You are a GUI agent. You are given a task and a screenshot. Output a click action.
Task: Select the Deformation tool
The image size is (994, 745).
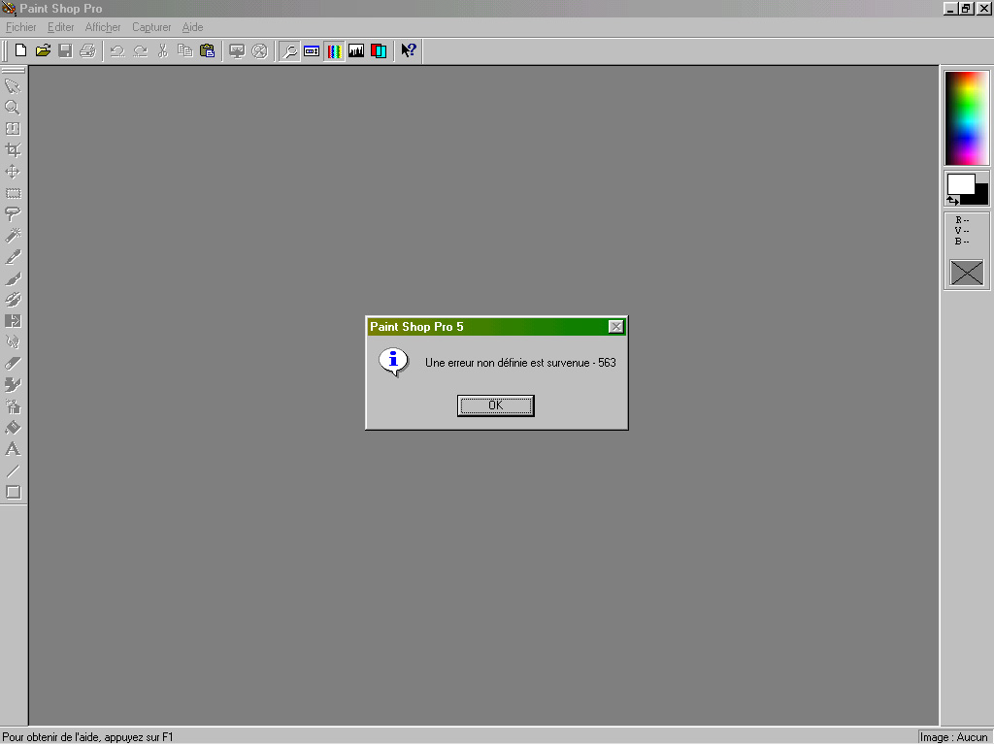click(x=13, y=129)
